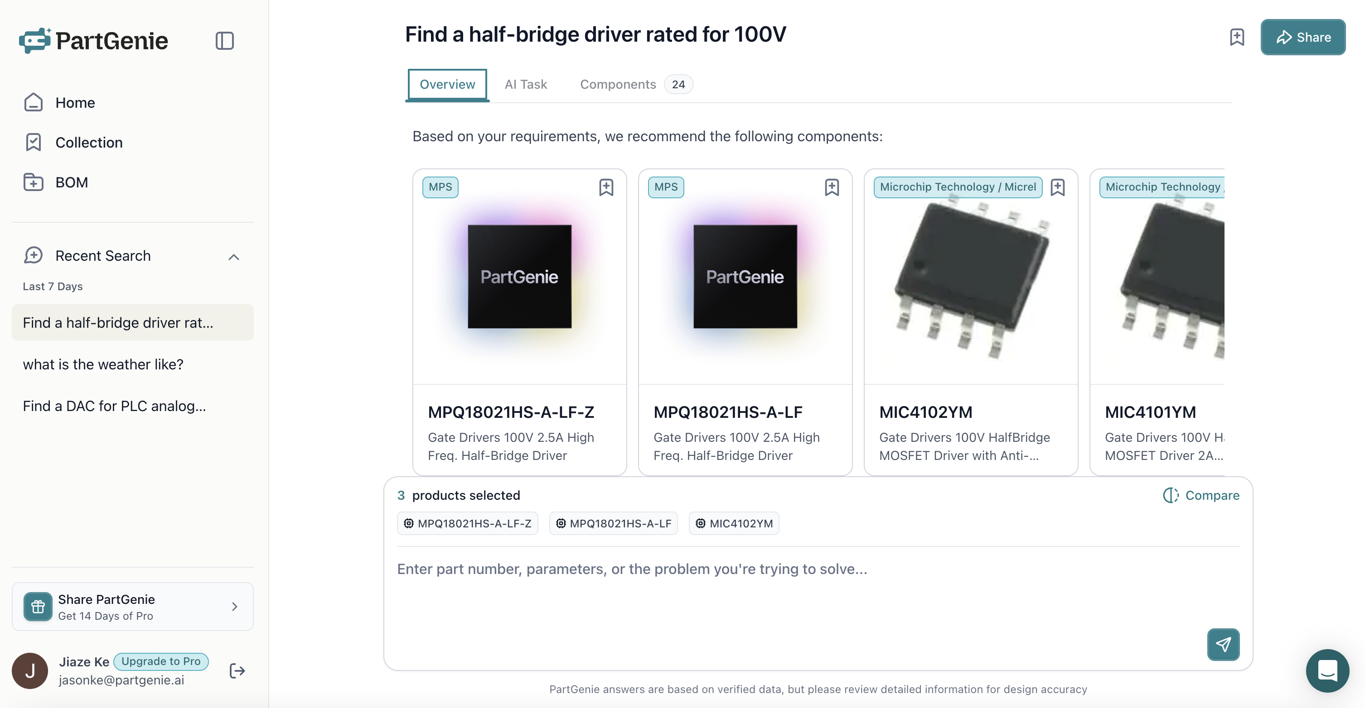Bookmark the MIC4102YM component card
Image resolution: width=1365 pixels, height=708 pixels.
tap(1058, 187)
